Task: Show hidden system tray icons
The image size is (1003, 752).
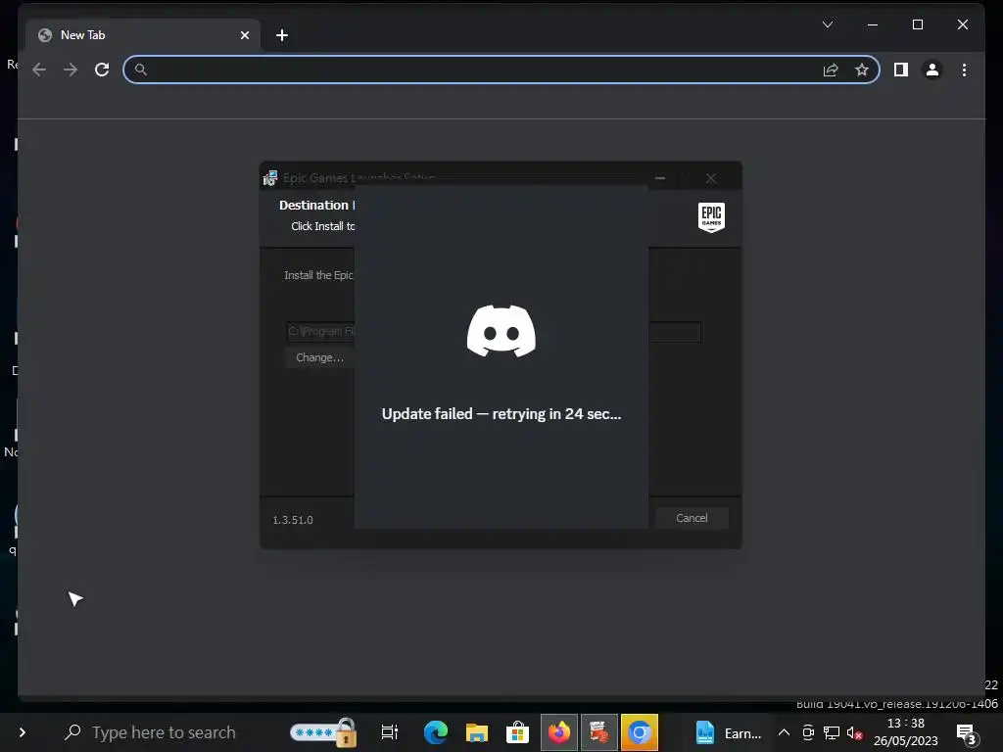Action: coord(784,732)
